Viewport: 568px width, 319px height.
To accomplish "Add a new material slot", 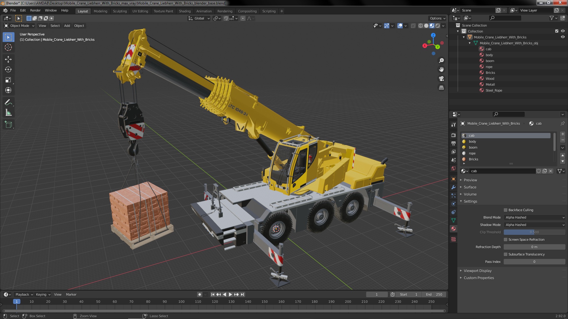I will [563, 134].
